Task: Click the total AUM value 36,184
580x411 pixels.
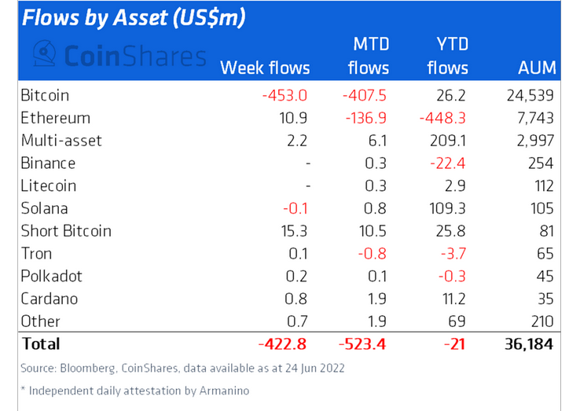Action: (528, 343)
